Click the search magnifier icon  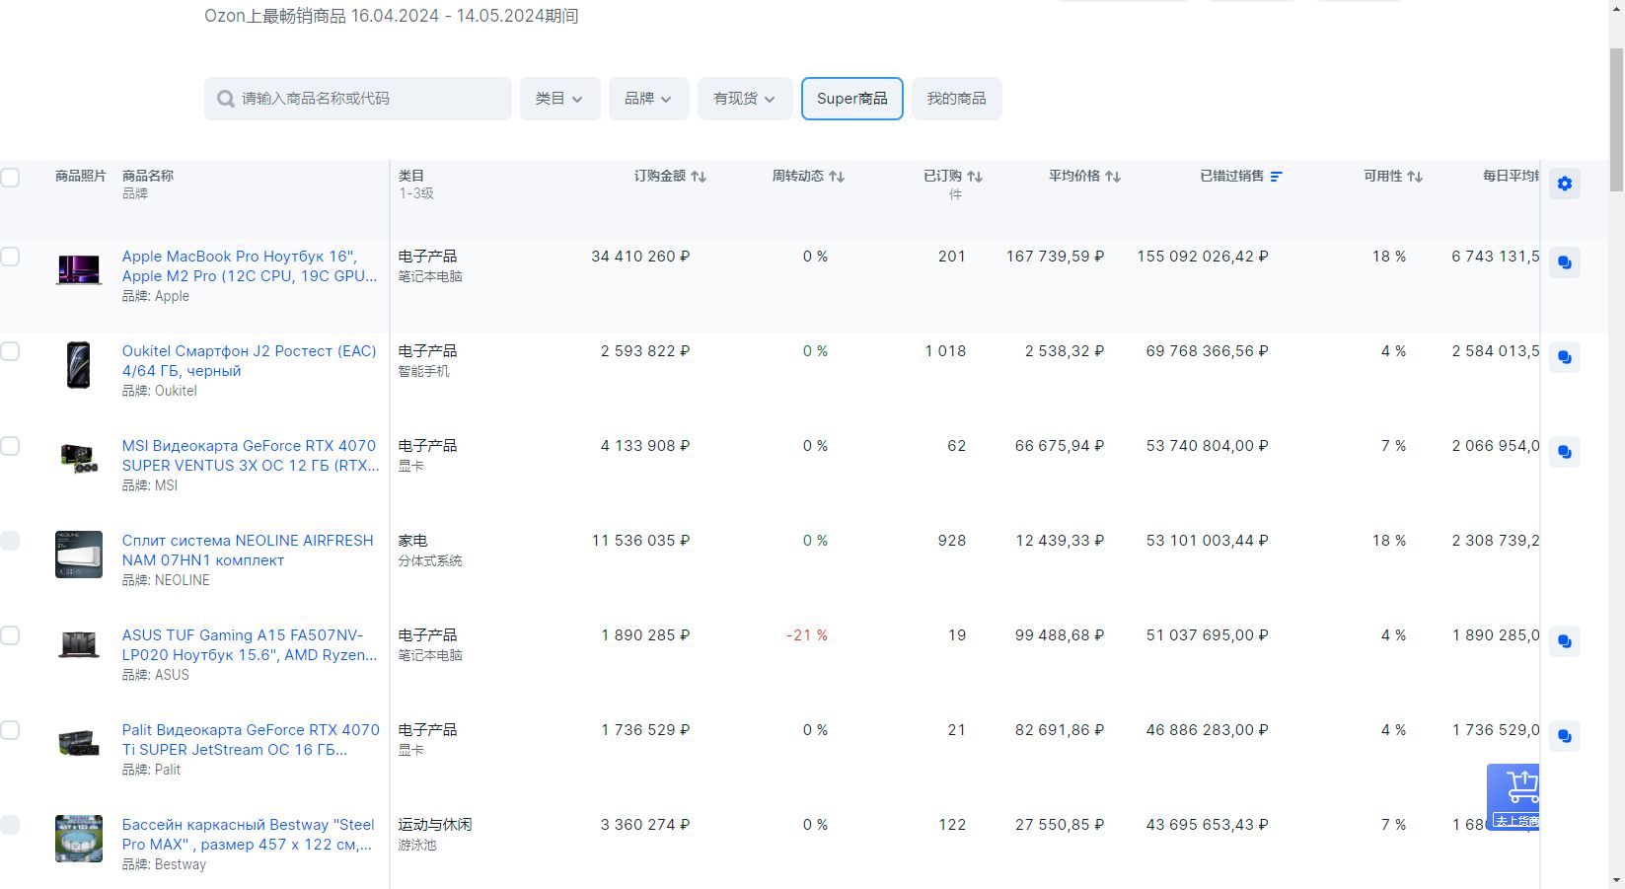(226, 99)
